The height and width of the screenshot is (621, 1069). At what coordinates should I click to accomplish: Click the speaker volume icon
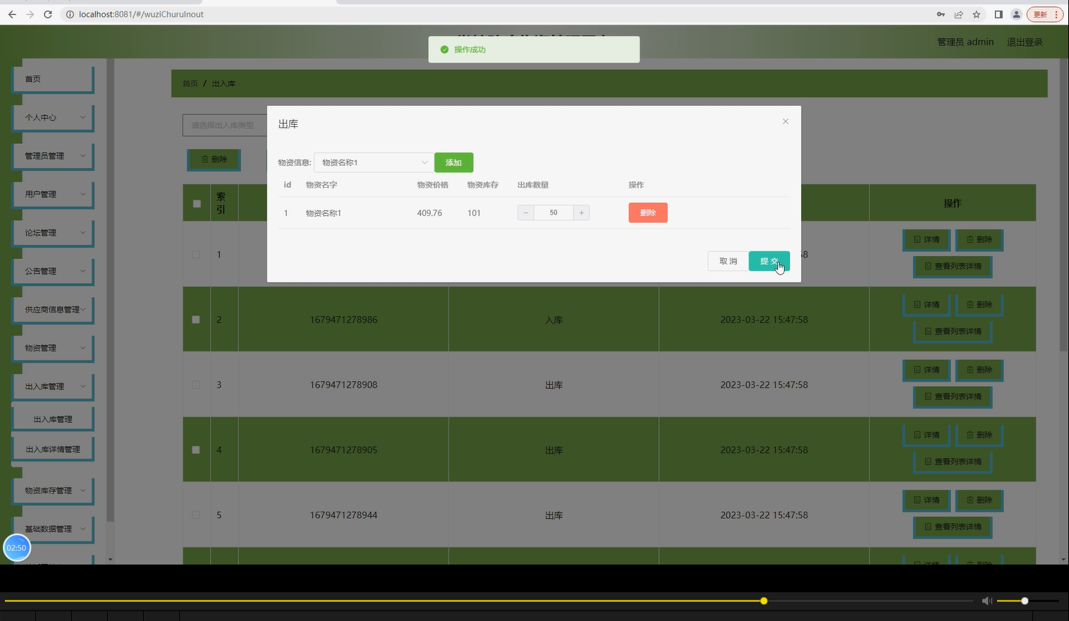pos(986,601)
